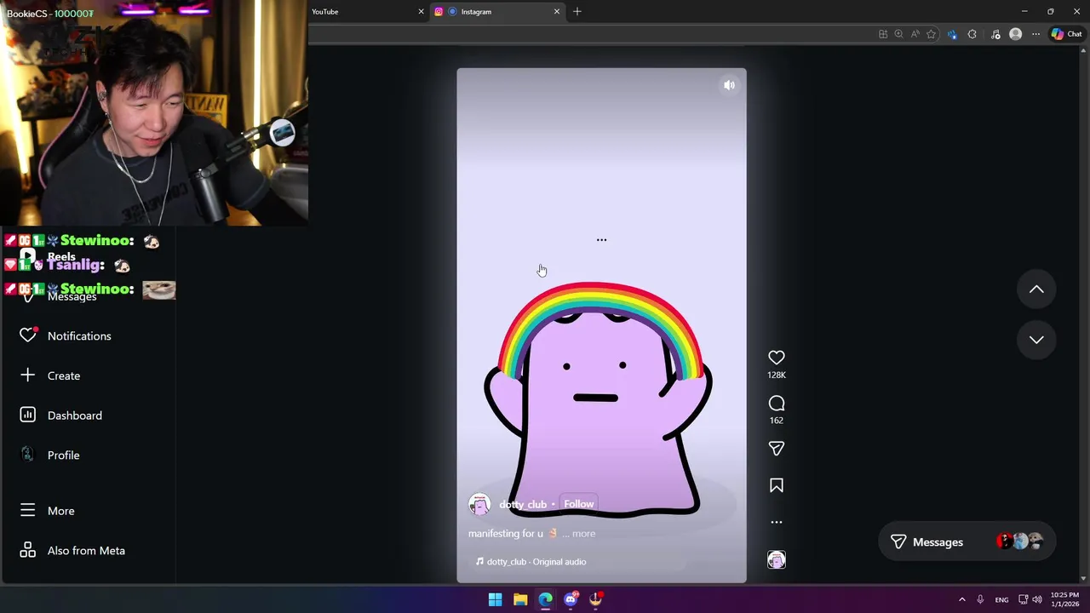This screenshot has height=613, width=1090.
Task: Share the reel via the paper plane icon
Action: [x=776, y=448]
